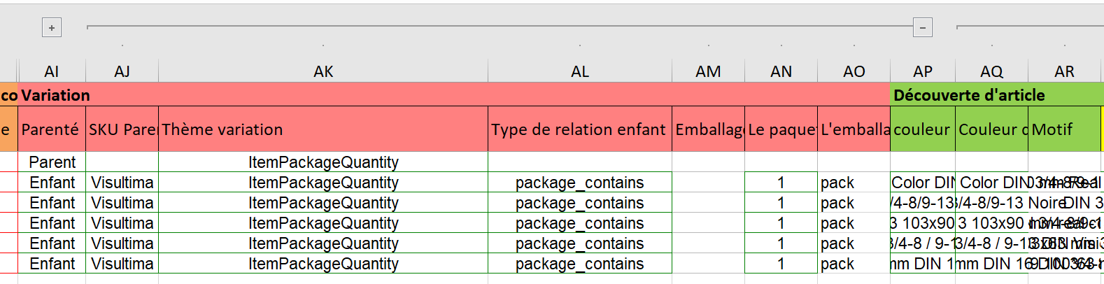Screen dimensions: 1104x284
Task: Select column AP header
Action: [923, 71]
